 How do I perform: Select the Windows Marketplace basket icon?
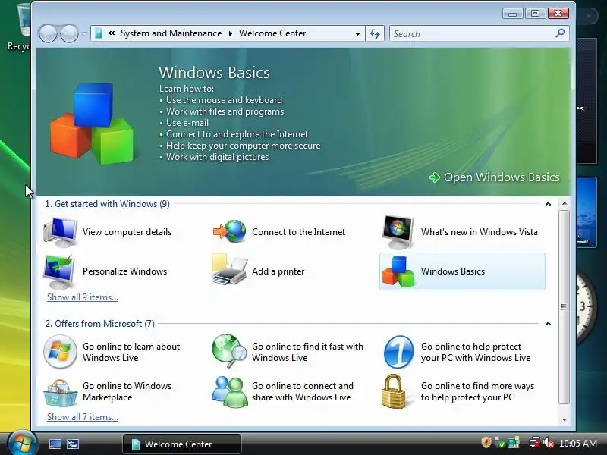(x=60, y=393)
